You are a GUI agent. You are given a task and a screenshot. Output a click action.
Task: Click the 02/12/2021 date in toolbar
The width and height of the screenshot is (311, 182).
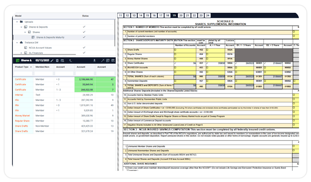coord(42,60)
